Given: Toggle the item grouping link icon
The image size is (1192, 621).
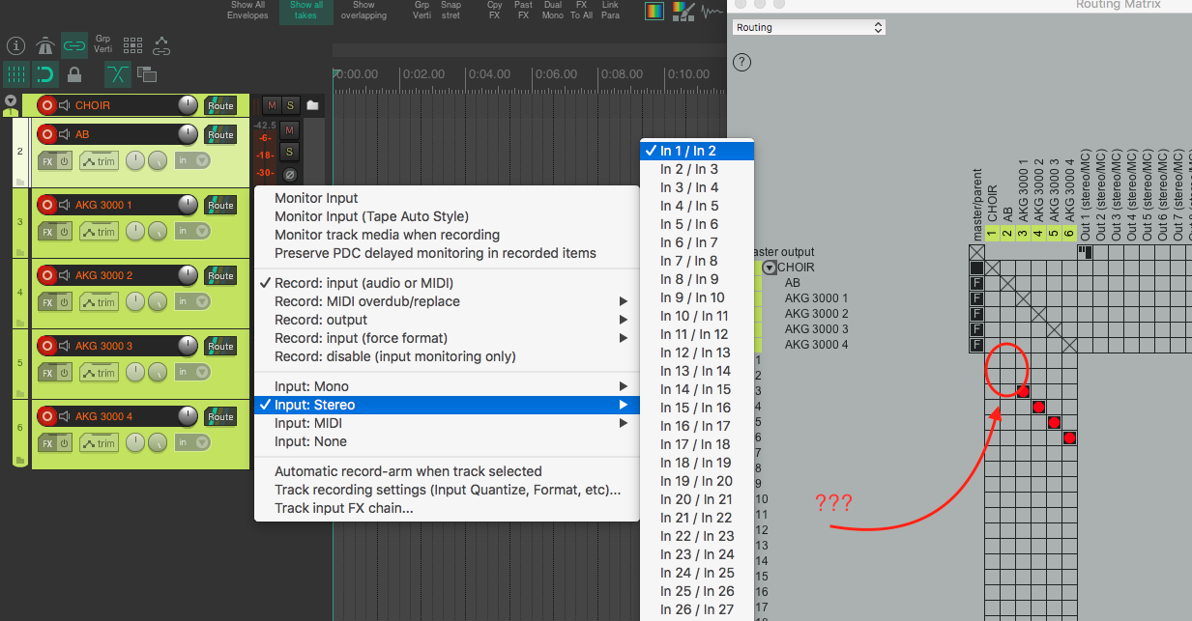Looking at the screenshot, I should (x=74, y=45).
